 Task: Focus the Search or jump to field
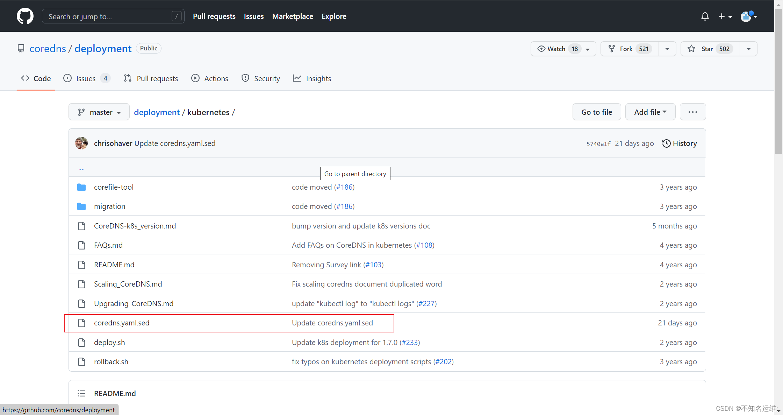(x=113, y=16)
